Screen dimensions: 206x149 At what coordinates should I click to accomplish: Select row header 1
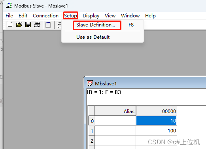point(92,131)
